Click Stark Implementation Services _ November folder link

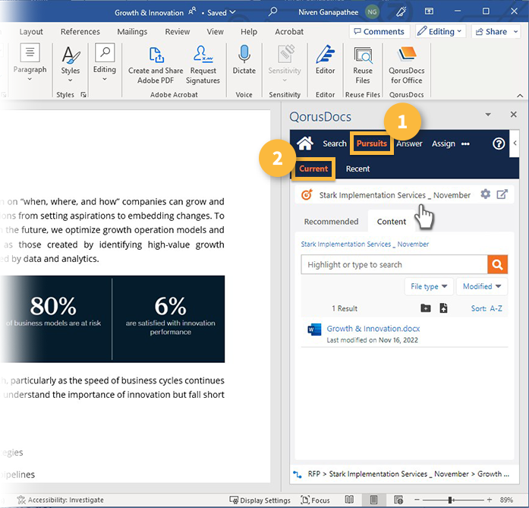click(365, 244)
